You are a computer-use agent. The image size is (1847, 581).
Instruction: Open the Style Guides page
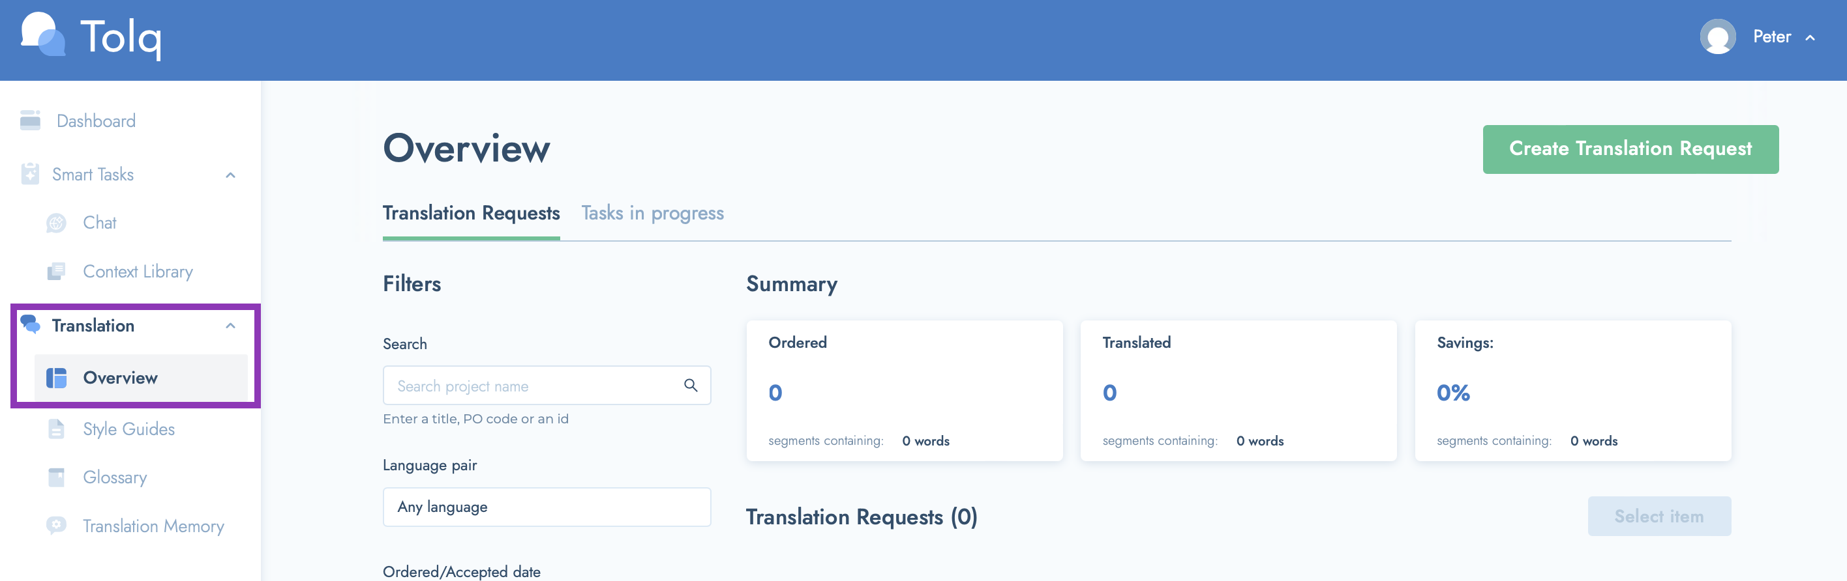tap(129, 429)
